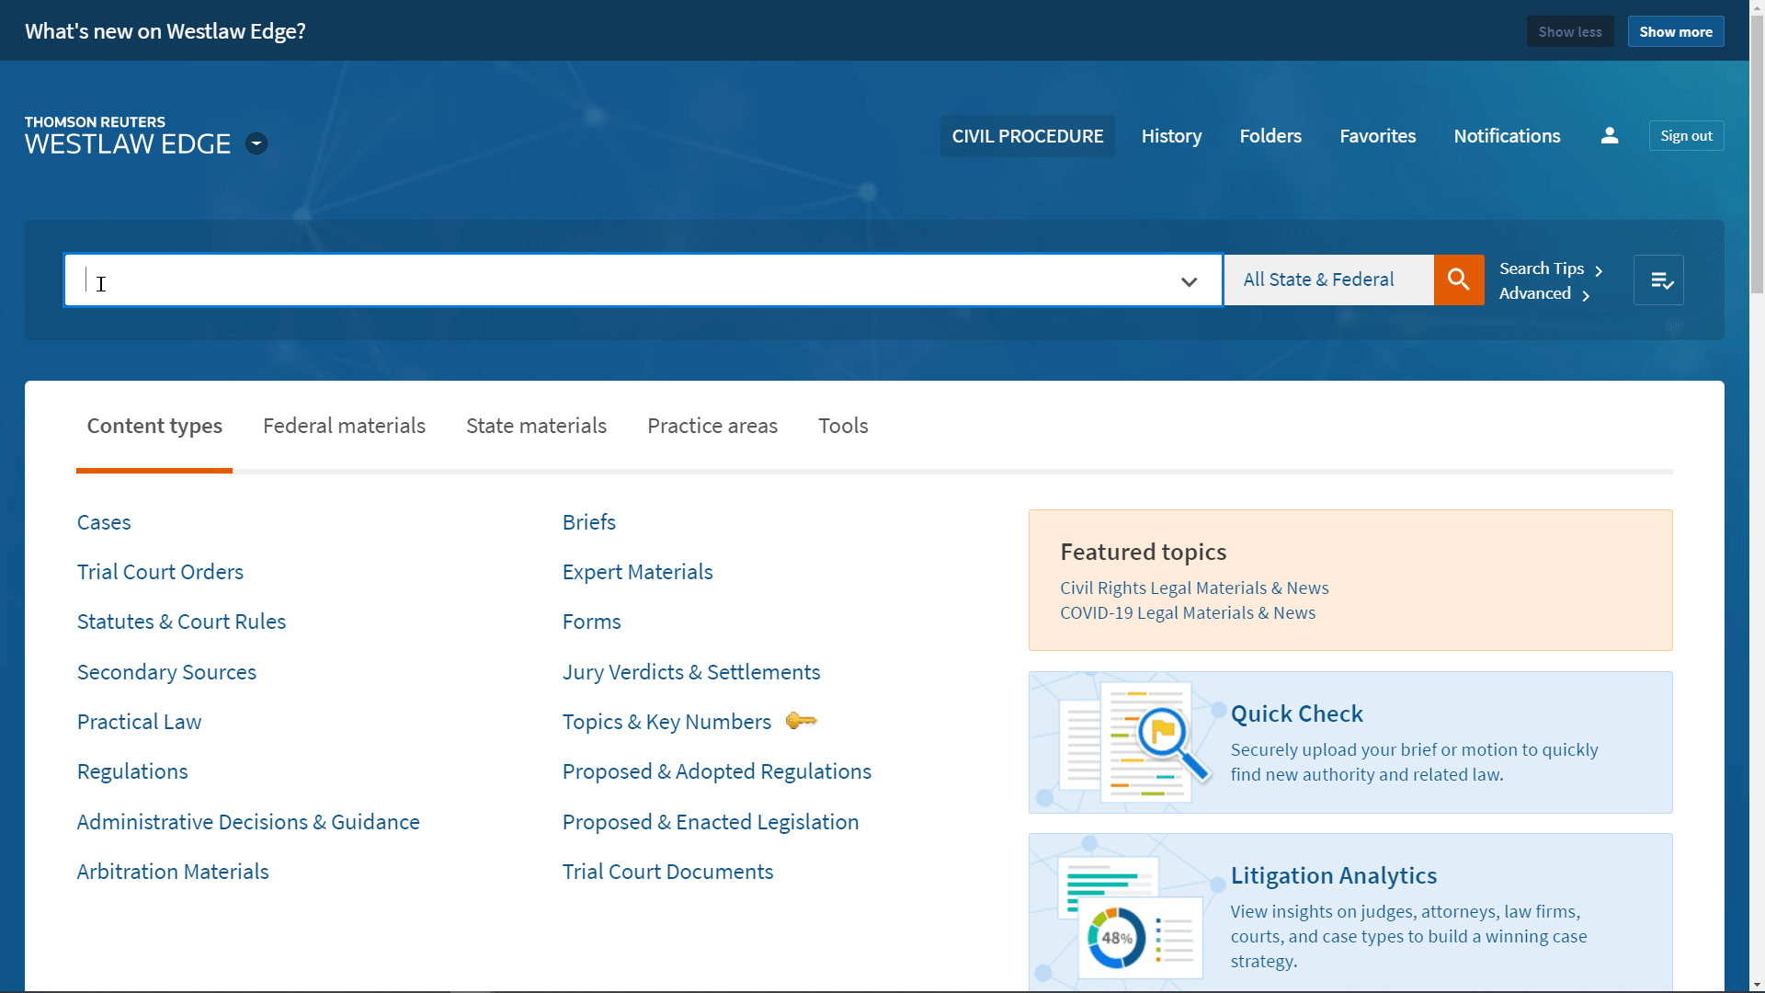Click the orange search magnifier button
1765x993 pixels.
pyautogui.click(x=1458, y=280)
